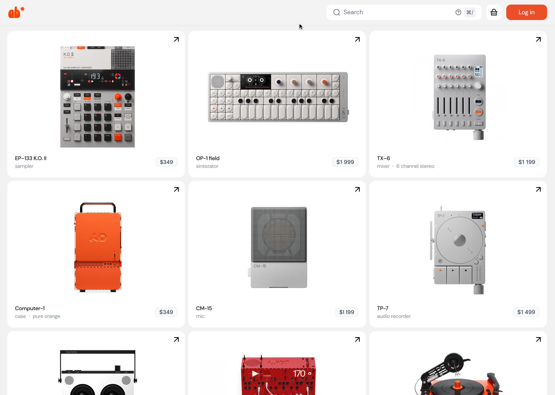Click the $349 price of EP–133 K.O. II
The height and width of the screenshot is (395, 555).
pos(166,162)
